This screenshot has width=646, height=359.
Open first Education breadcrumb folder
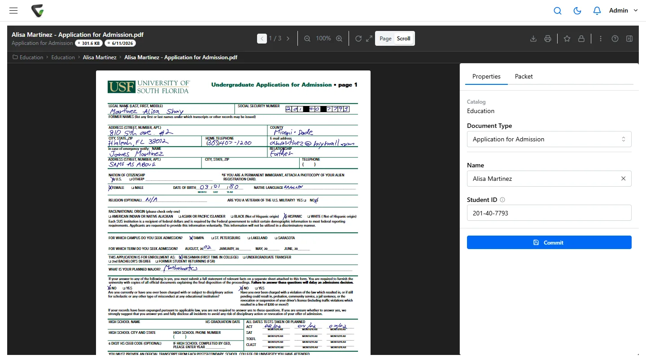[28, 57]
